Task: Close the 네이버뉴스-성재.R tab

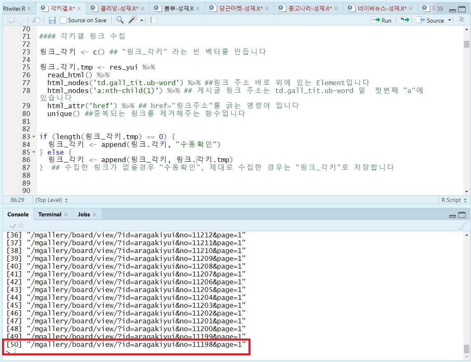Action: (410, 9)
